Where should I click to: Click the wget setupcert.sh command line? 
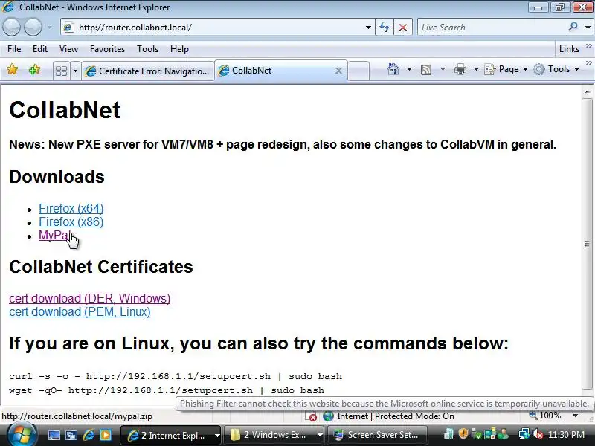[167, 390]
